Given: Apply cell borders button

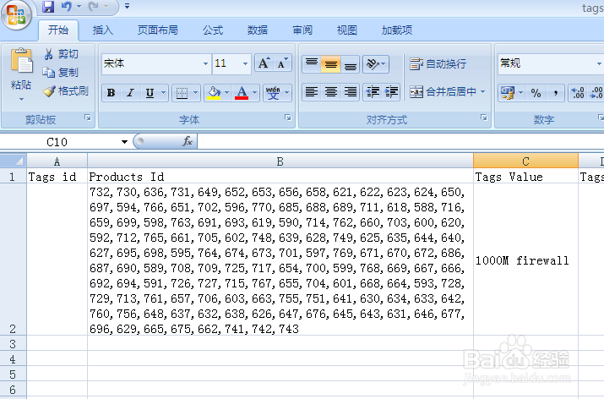Looking at the screenshot, I should point(182,93).
